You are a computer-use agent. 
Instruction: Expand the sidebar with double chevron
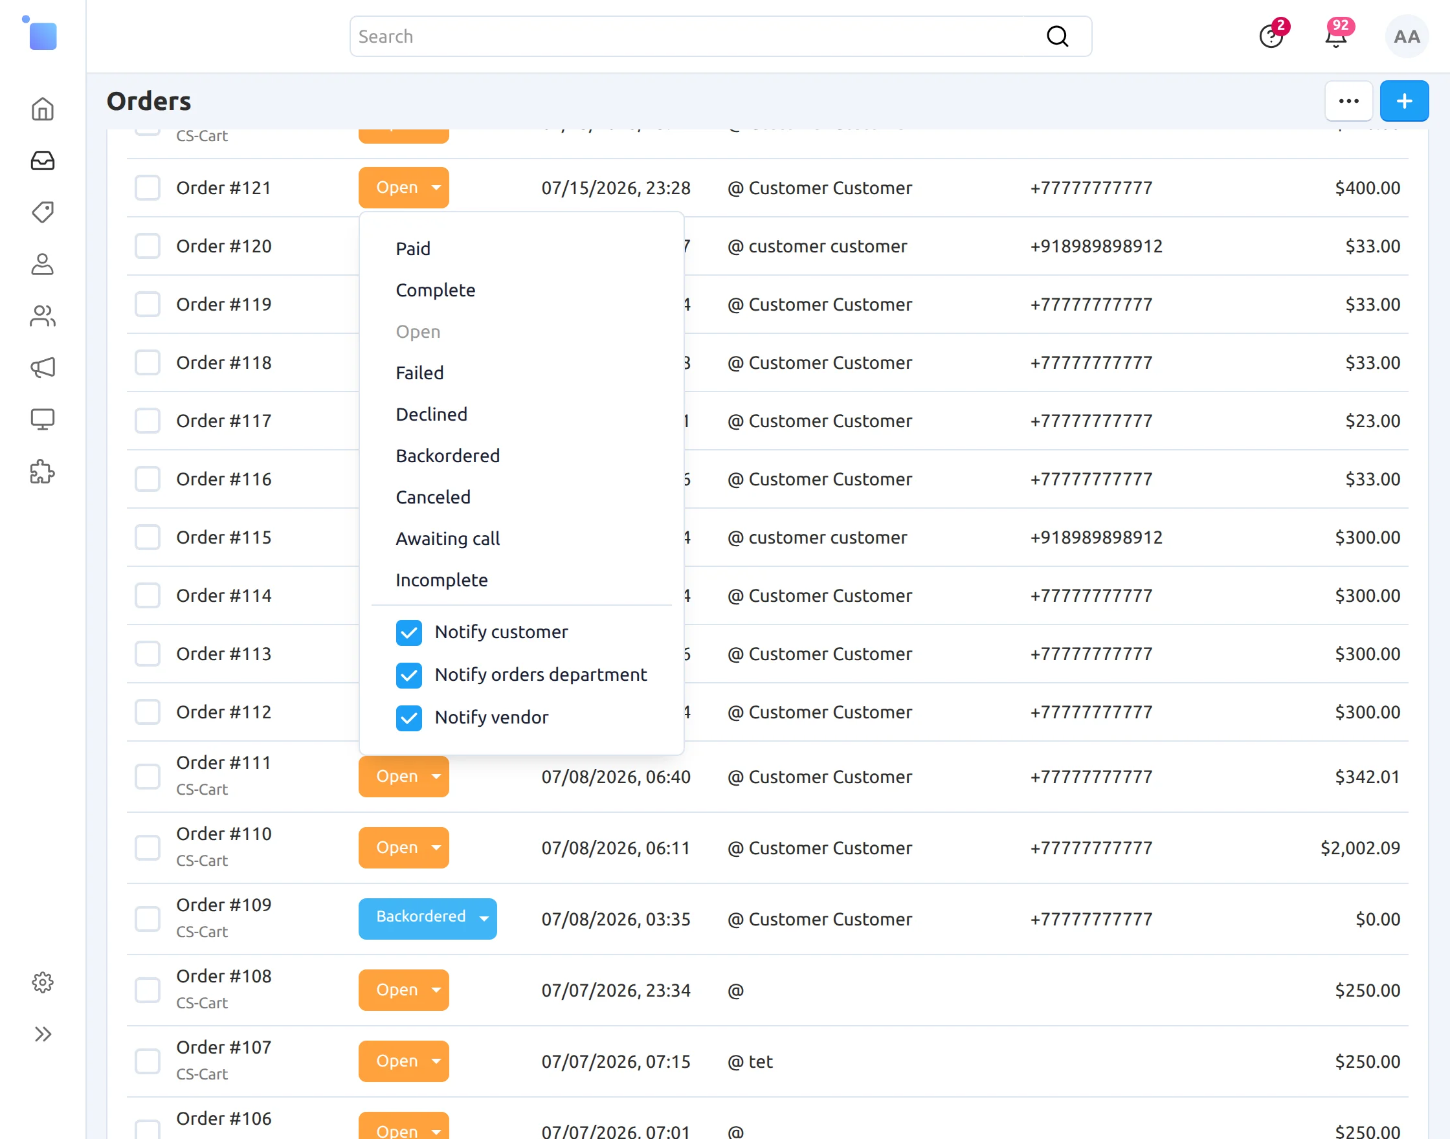tap(43, 1034)
